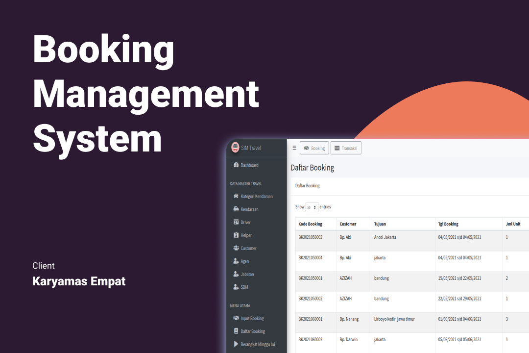
Task: Open Helper via its badge icon
Action: coord(236,235)
